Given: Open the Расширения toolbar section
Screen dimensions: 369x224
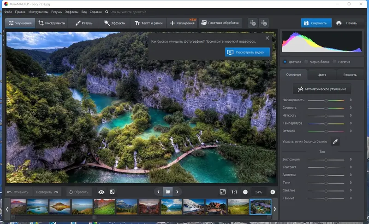Looking at the screenshot, I should click(x=182, y=23).
